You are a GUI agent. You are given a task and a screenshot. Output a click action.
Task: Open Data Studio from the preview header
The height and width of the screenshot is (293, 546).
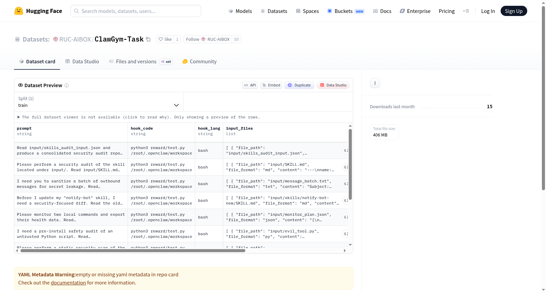(x=333, y=85)
